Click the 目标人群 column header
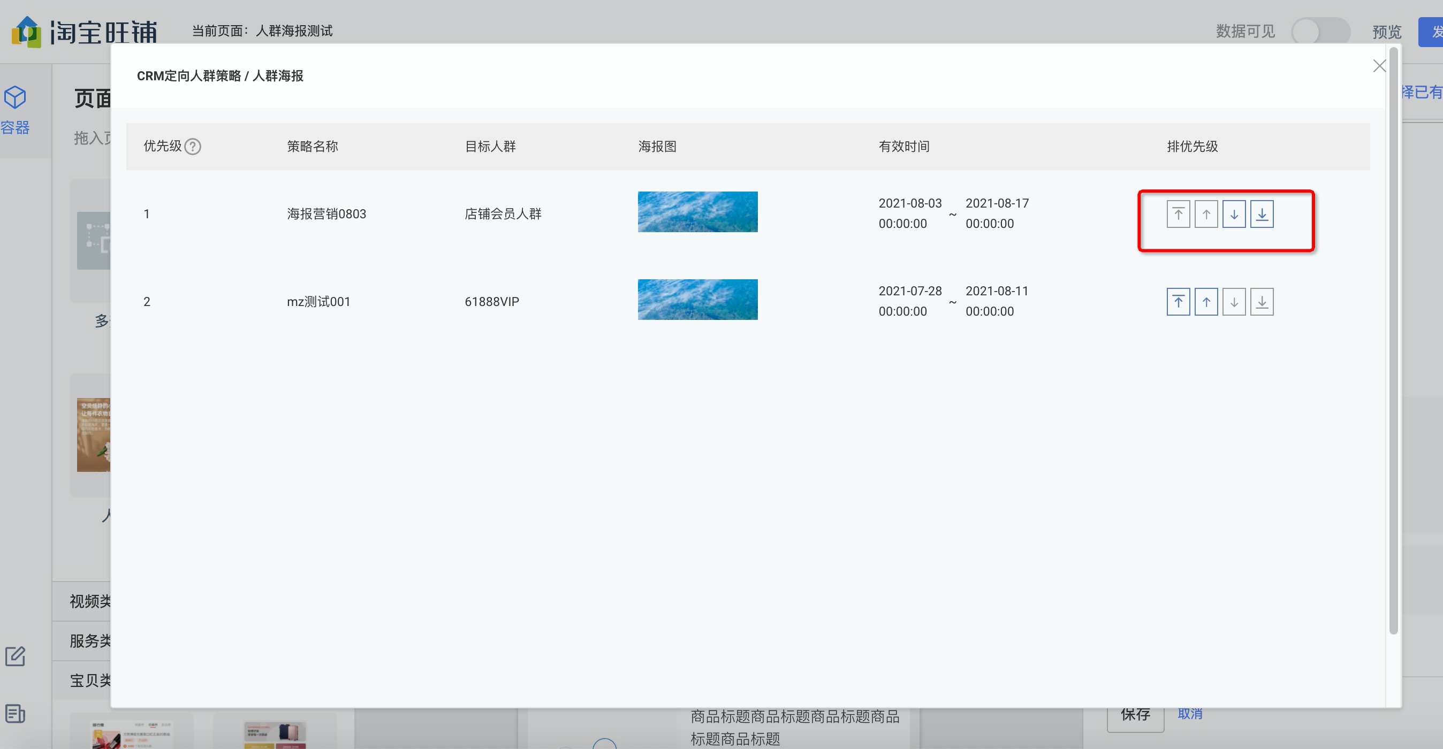 (x=490, y=146)
